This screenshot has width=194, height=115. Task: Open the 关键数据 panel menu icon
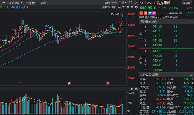pyautogui.click(x=191, y=75)
